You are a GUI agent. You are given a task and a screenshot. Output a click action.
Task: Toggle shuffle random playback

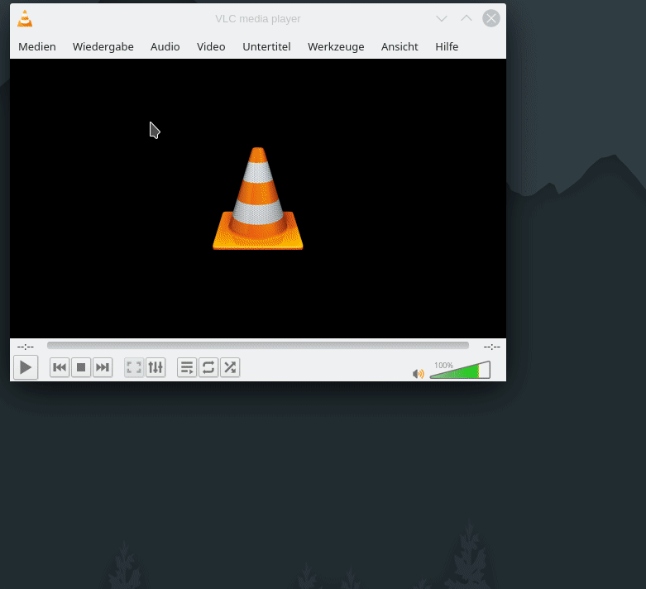tap(230, 367)
